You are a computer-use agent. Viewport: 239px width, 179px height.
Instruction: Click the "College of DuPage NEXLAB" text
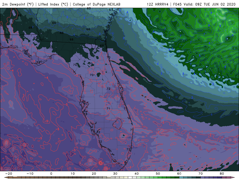click(96, 4)
